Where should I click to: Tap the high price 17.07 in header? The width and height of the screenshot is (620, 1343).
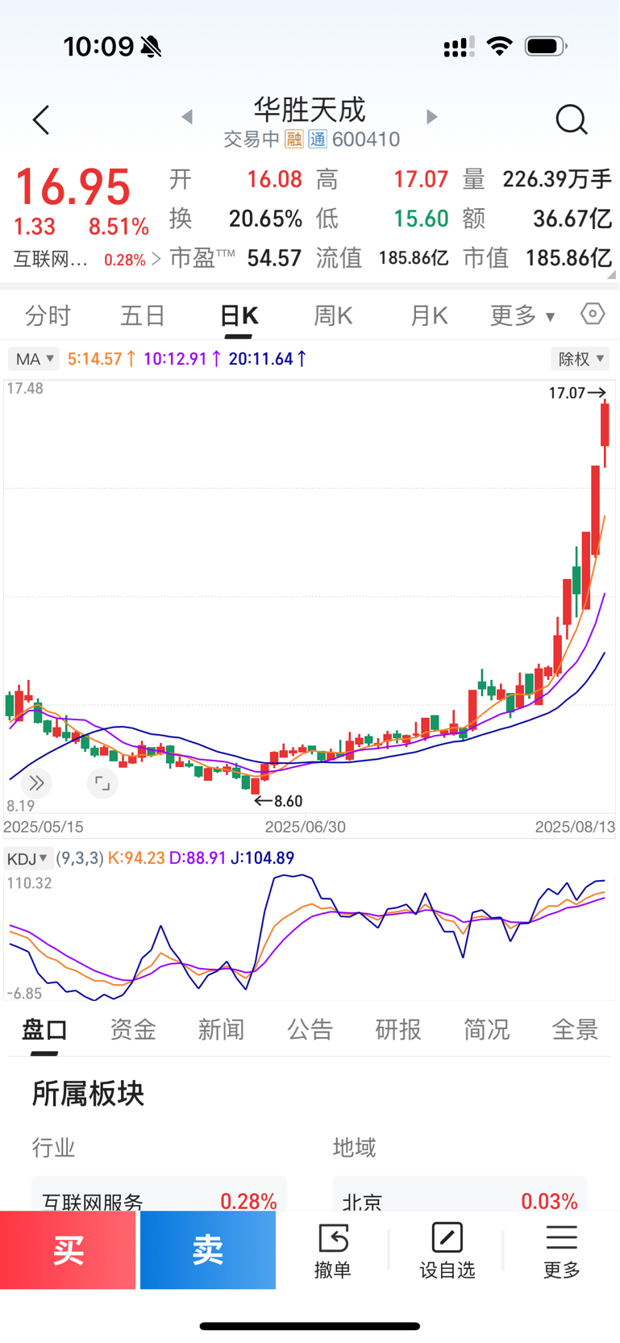tap(420, 179)
